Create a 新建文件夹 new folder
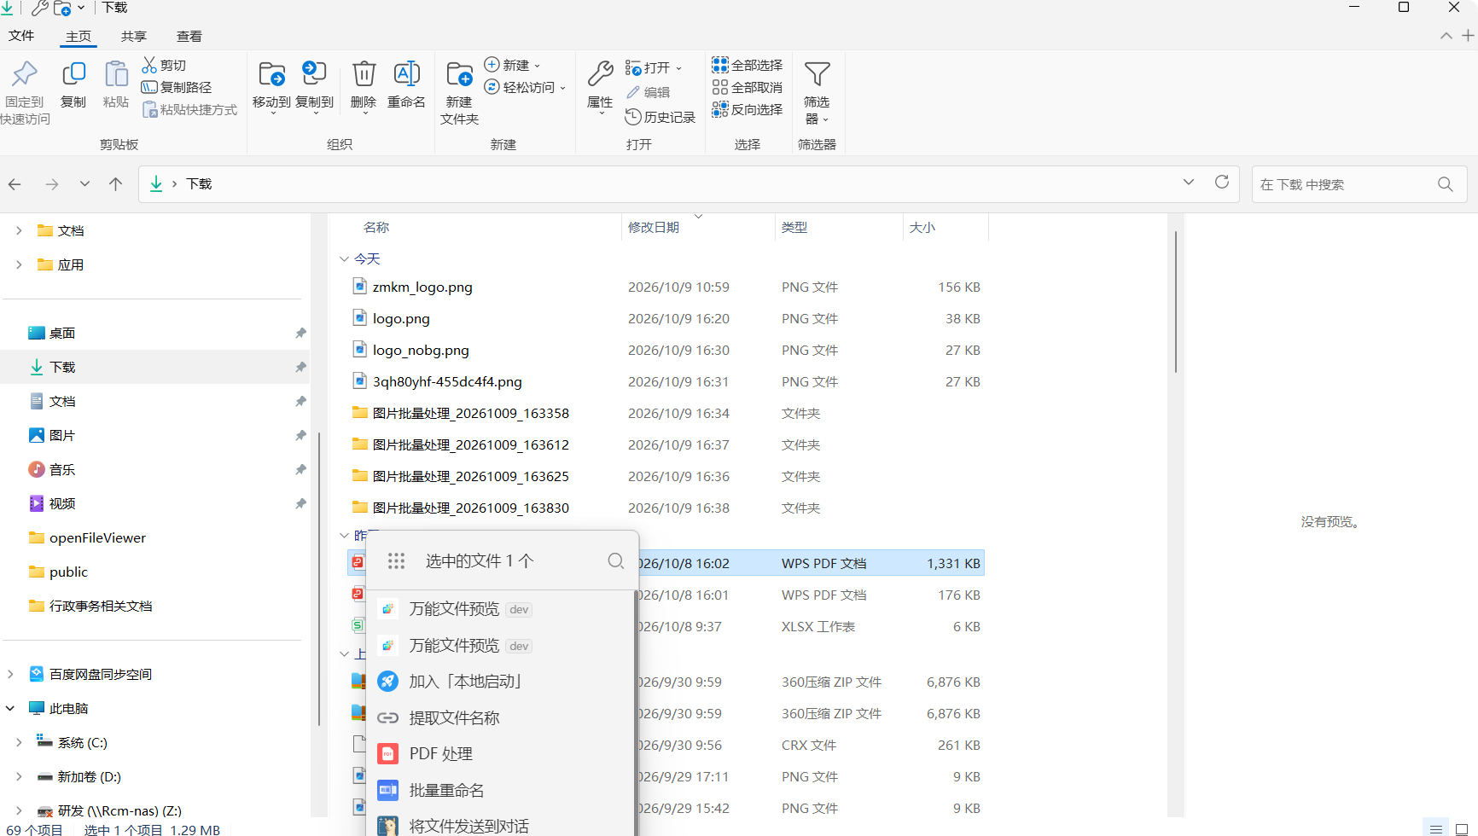The height and width of the screenshot is (836, 1478). 459,93
